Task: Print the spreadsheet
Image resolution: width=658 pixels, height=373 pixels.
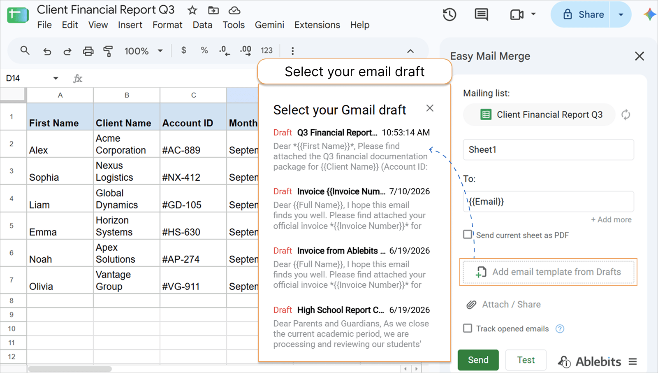Action: [88, 51]
